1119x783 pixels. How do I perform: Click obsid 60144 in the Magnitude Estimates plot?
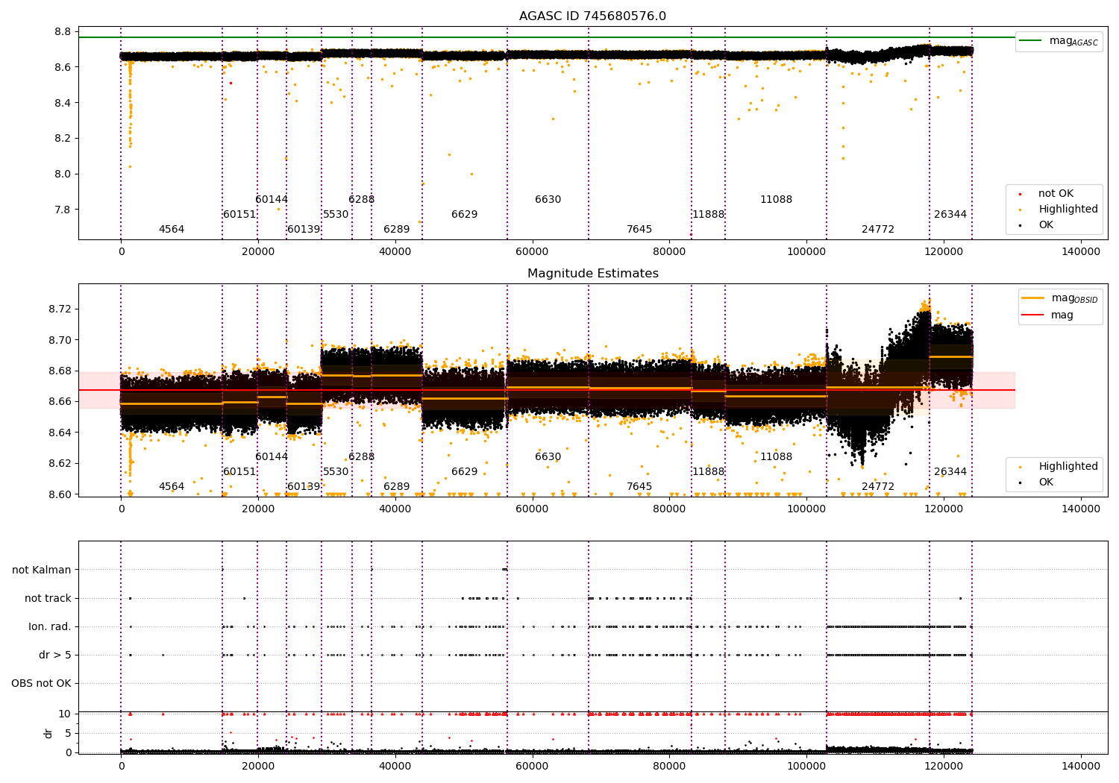272,457
